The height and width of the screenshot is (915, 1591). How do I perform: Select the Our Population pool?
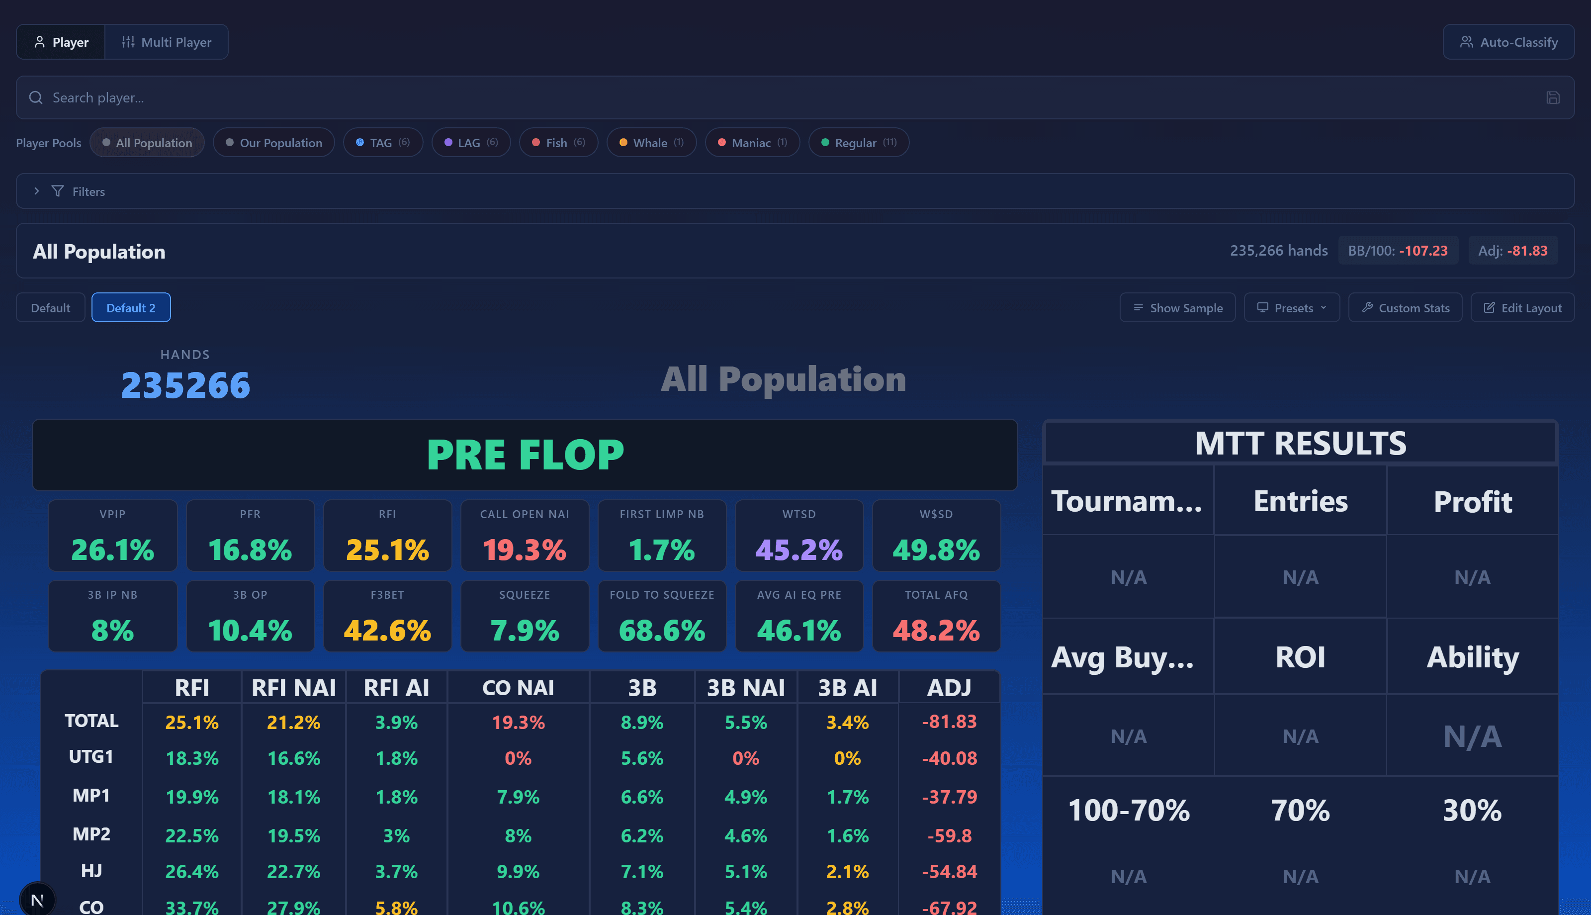(274, 143)
